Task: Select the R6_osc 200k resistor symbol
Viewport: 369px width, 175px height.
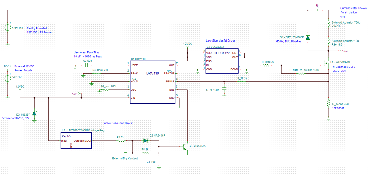Action: coord(104,90)
